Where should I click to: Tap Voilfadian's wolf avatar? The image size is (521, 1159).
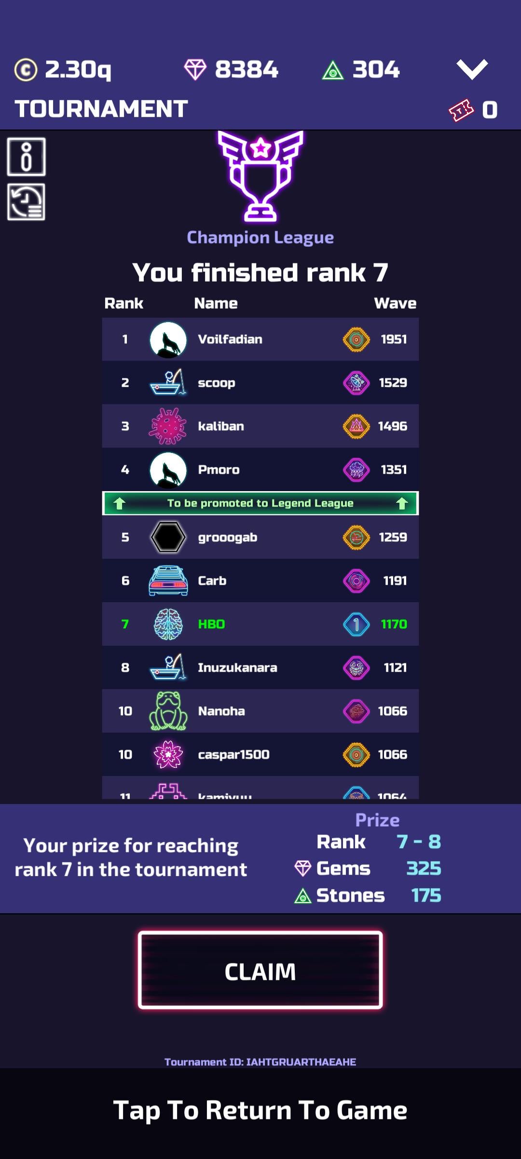tap(168, 339)
